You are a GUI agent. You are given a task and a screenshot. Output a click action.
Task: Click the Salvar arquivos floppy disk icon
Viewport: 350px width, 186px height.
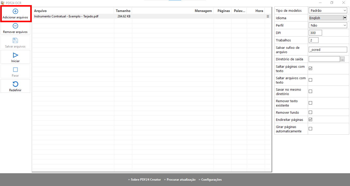(15, 40)
